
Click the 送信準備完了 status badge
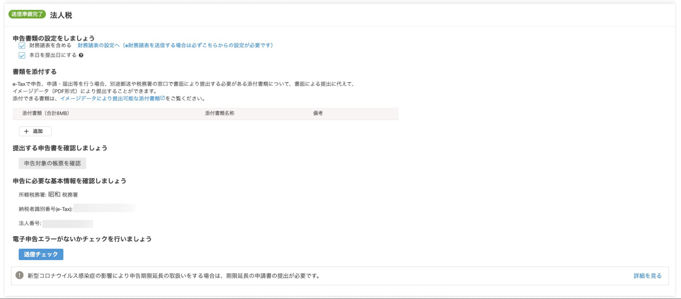tap(27, 14)
